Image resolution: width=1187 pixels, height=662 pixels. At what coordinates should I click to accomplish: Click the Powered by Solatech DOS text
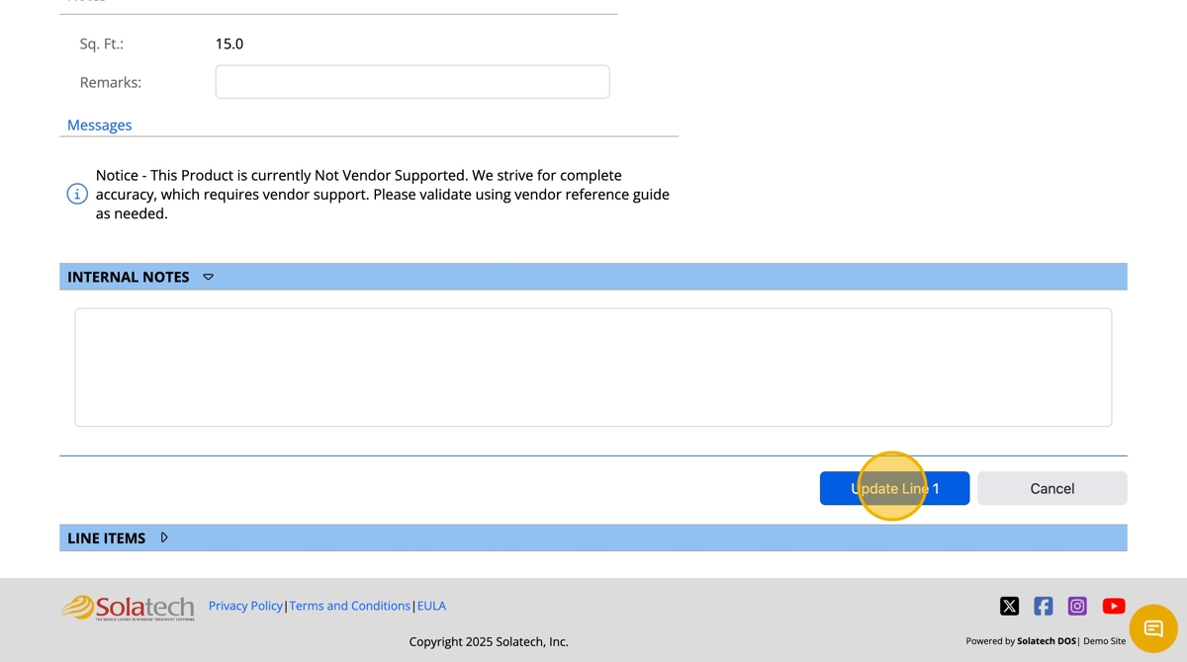click(1021, 641)
